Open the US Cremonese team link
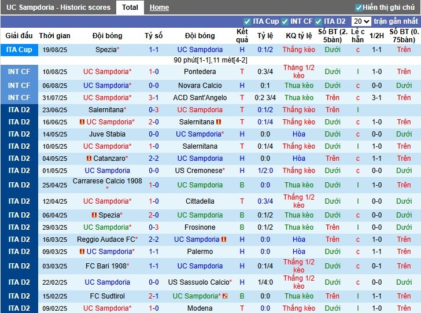The height and width of the screenshot is (313, 421). (199, 171)
